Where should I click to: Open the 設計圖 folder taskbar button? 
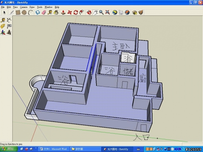(x=85, y=149)
